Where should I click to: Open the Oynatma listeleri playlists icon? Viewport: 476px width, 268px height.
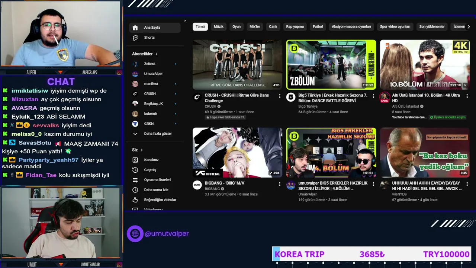tap(135, 180)
